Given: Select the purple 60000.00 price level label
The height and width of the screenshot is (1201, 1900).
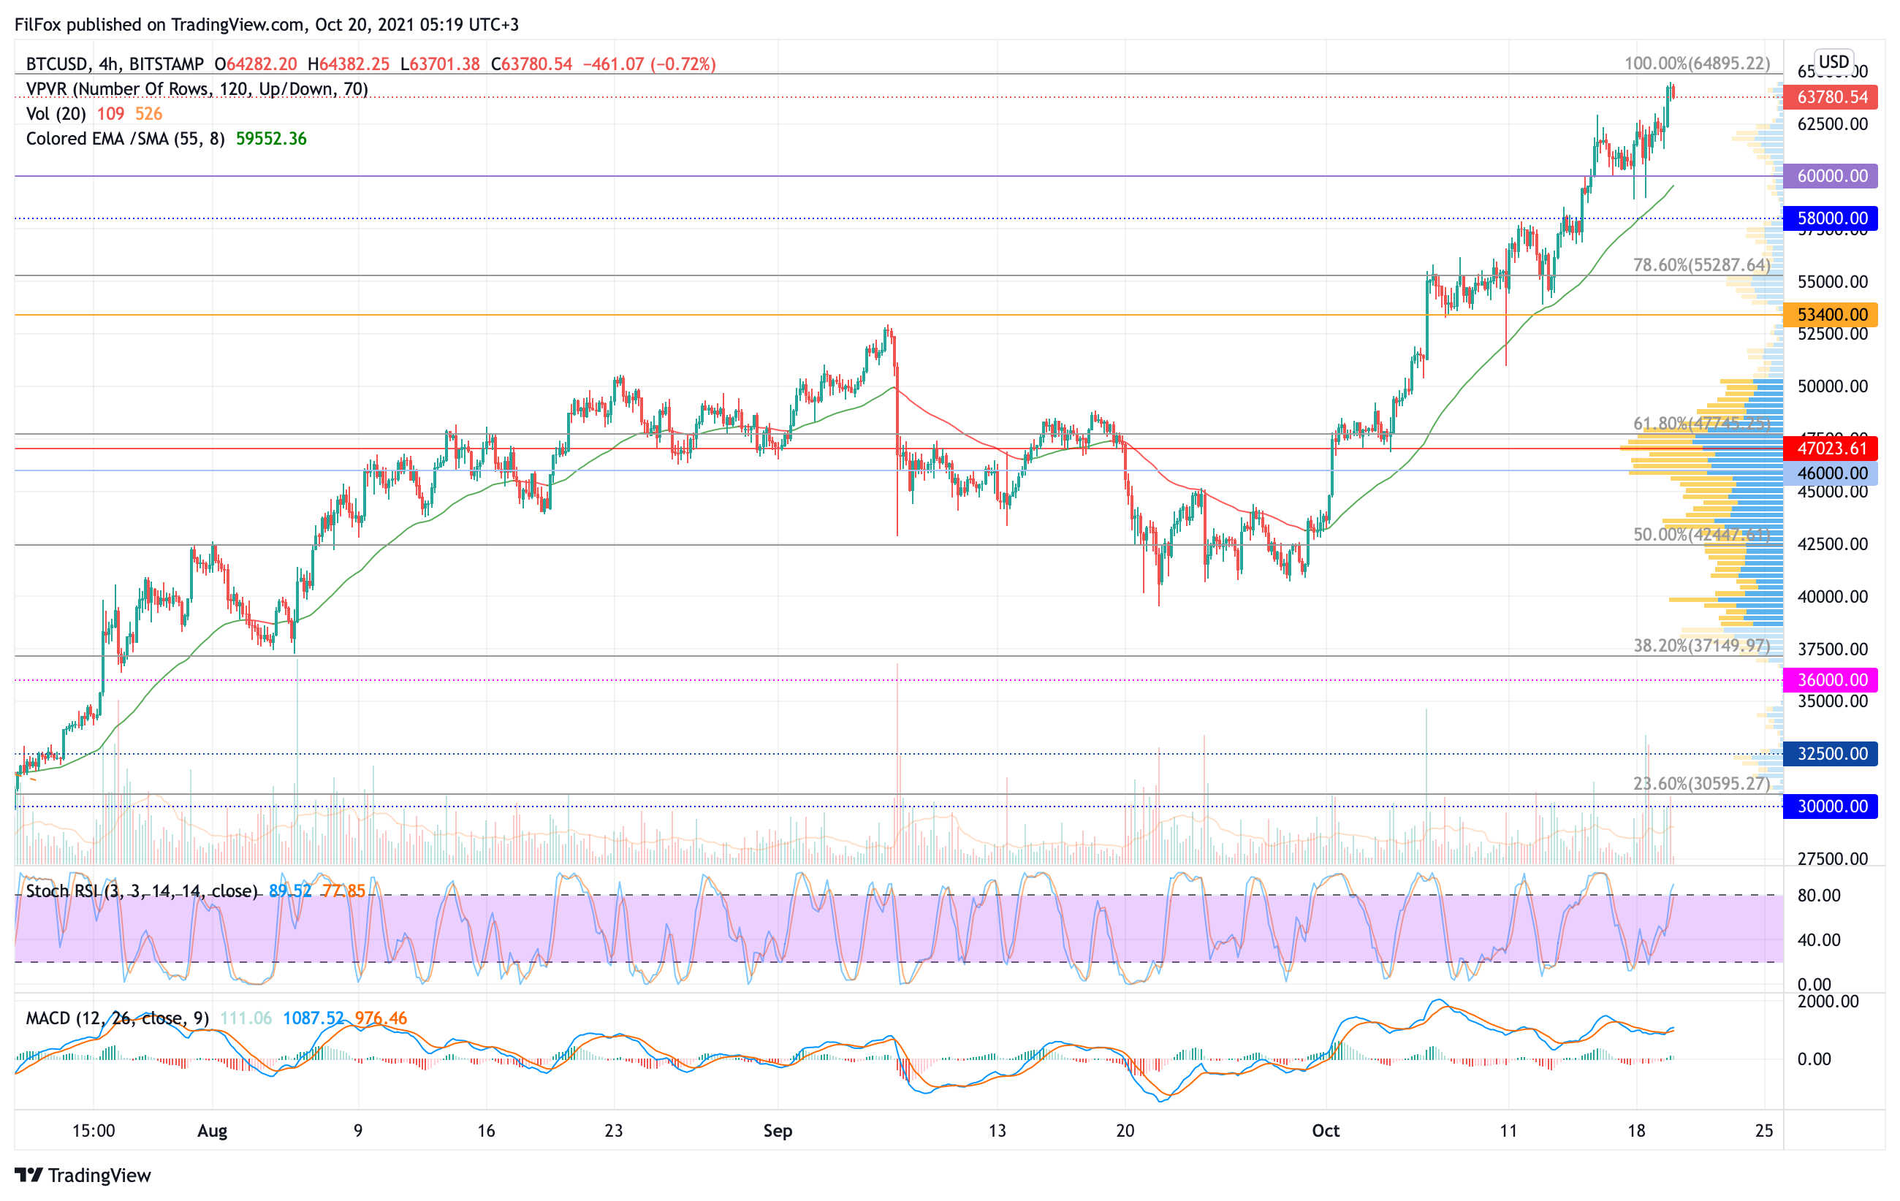Looking at the screenshot, I should point(1830,176).
